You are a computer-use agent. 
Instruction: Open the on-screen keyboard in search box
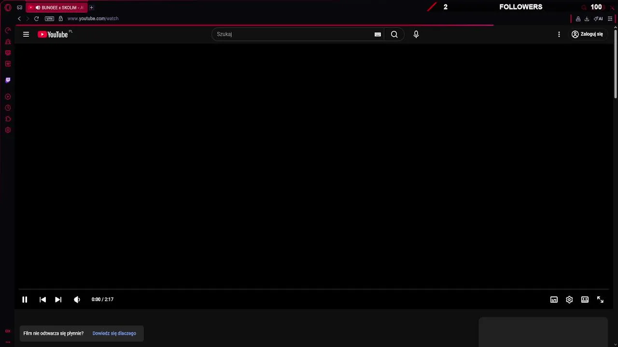[378, 34]
